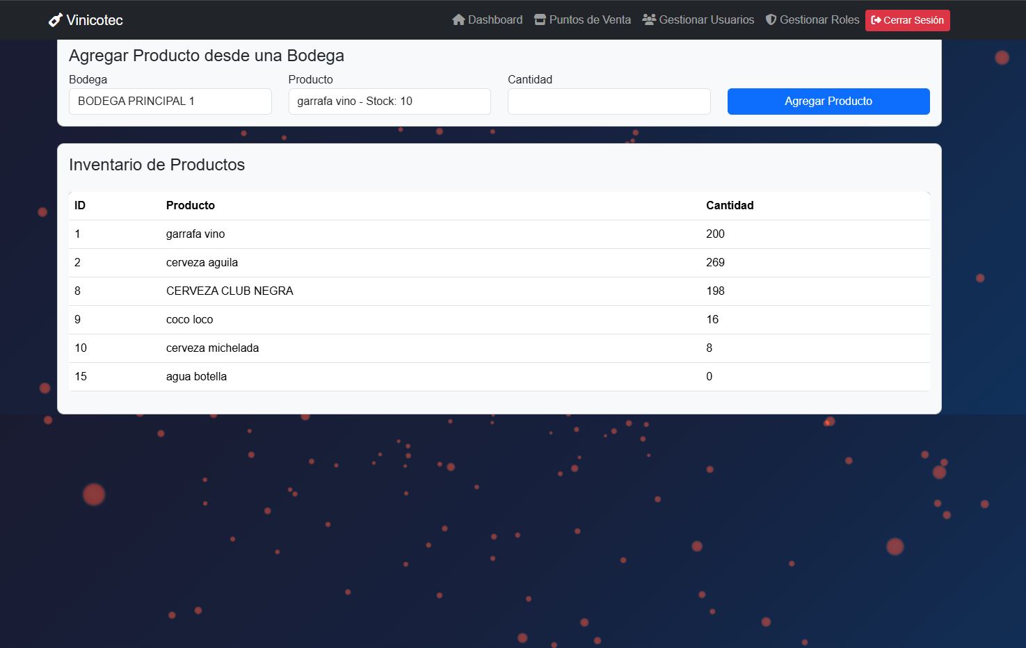The width and height of the screenshot is (1026, 648).
Task: Click quantity 269 for cerveza aguila
Action: click(x=715, y=262)
